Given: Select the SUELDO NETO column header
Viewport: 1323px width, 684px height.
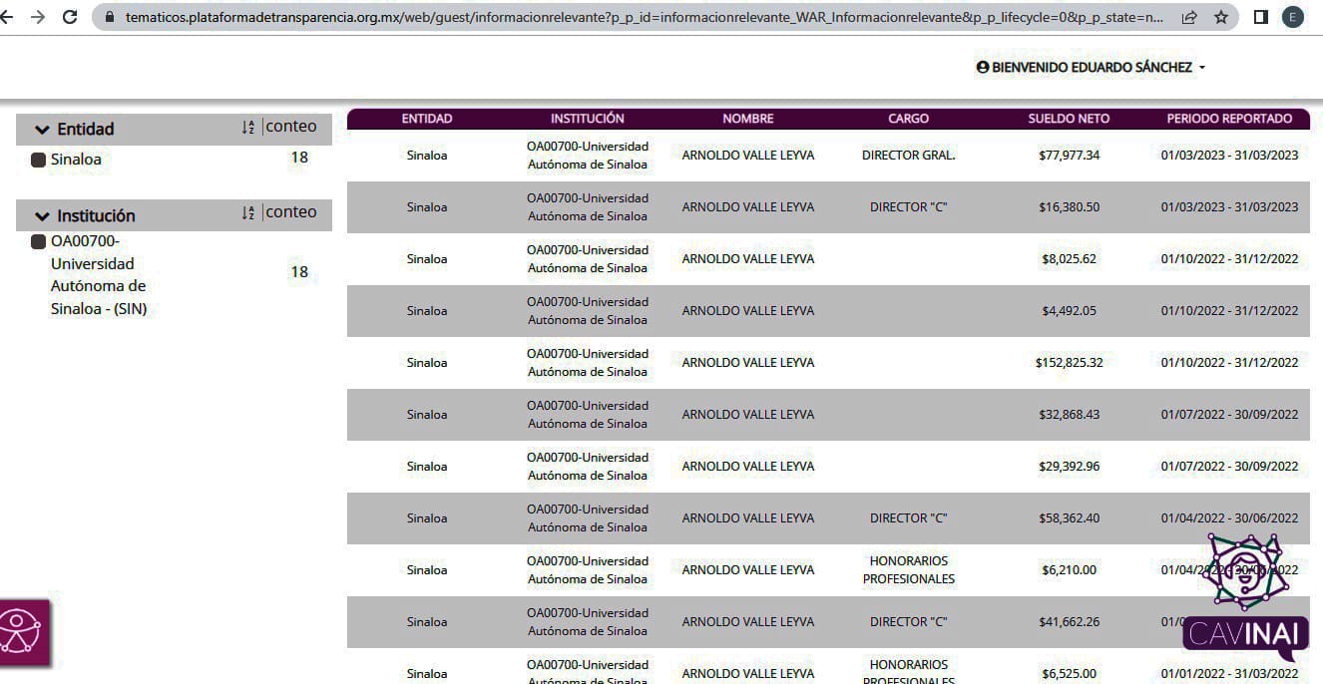Looking at the screenshot, I should (x=1070, y=119).
